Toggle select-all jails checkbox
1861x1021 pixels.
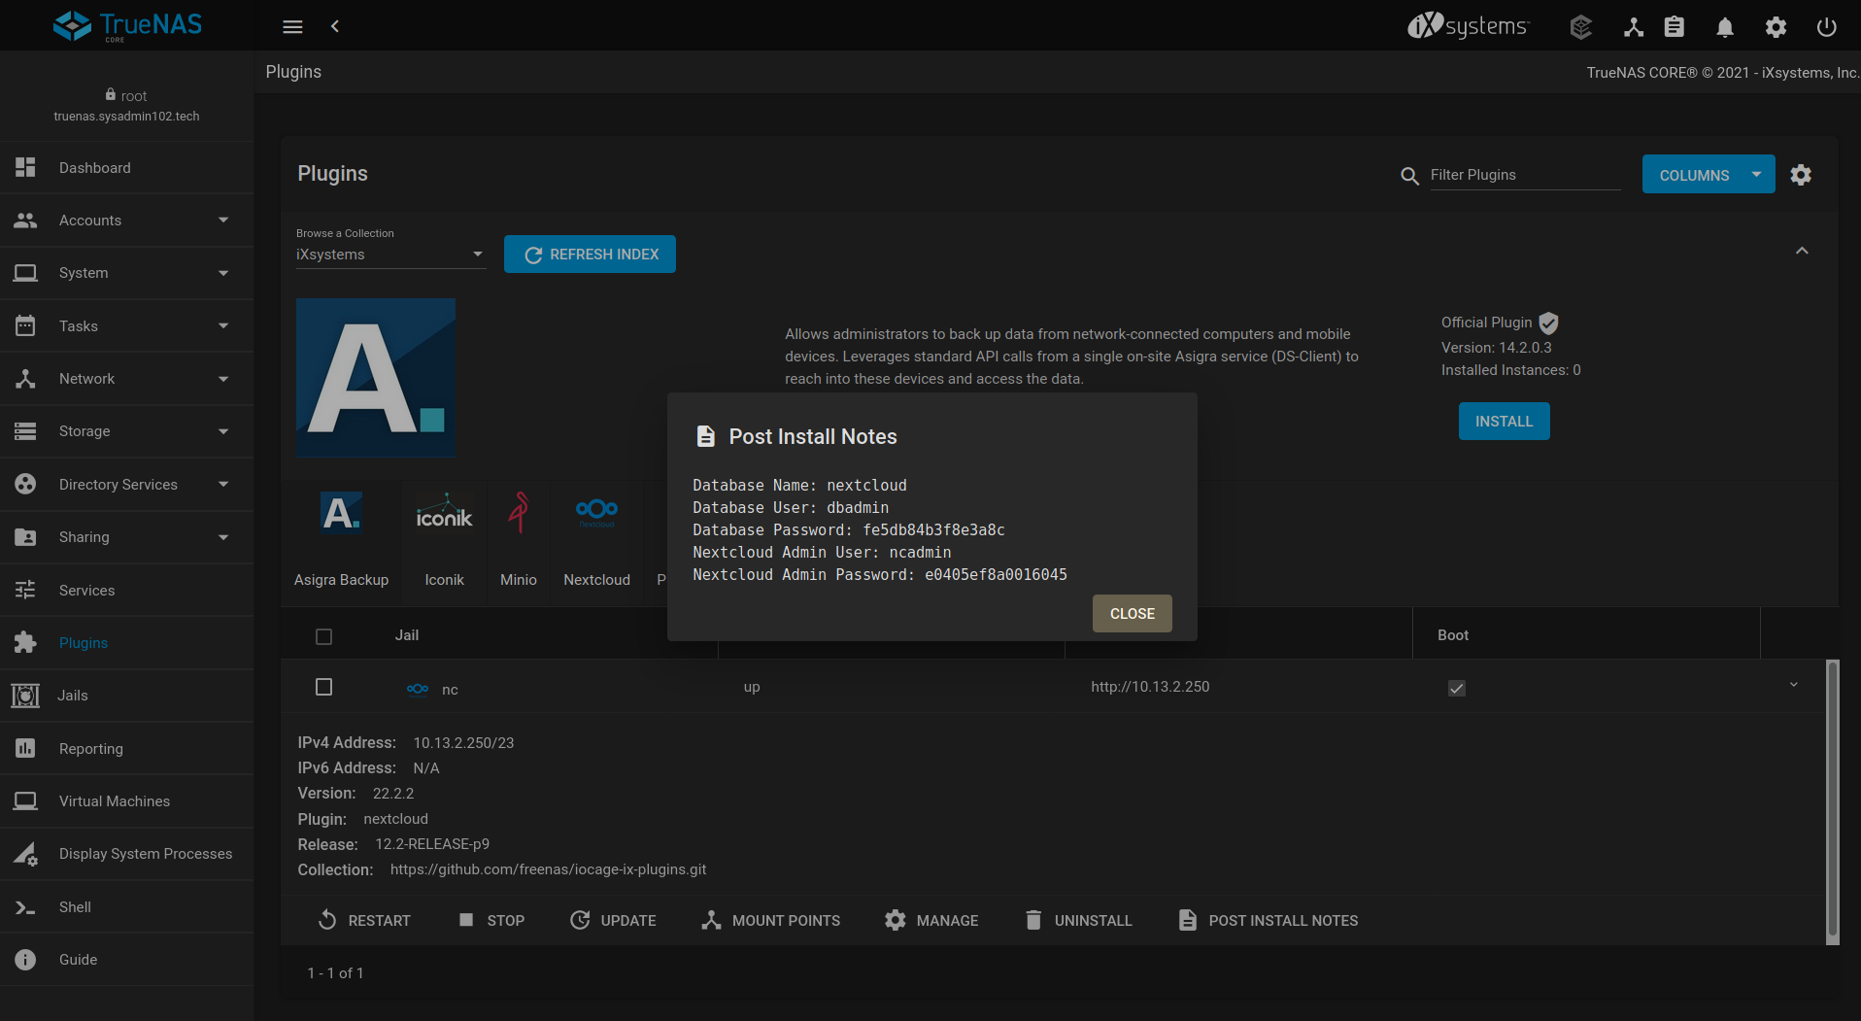click(324, 636)
